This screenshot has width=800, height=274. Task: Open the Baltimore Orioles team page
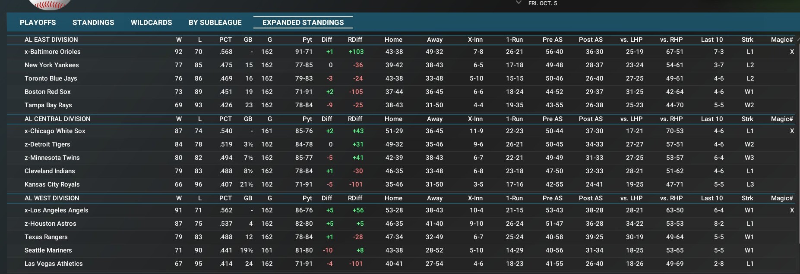(x=53, y=52)
